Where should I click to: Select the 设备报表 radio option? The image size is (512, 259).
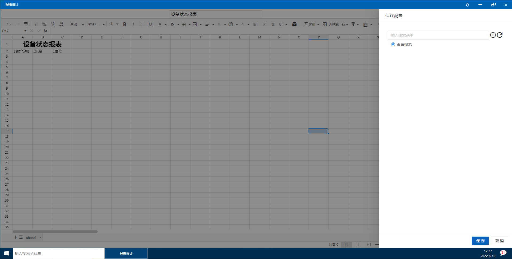pos(393,44)
